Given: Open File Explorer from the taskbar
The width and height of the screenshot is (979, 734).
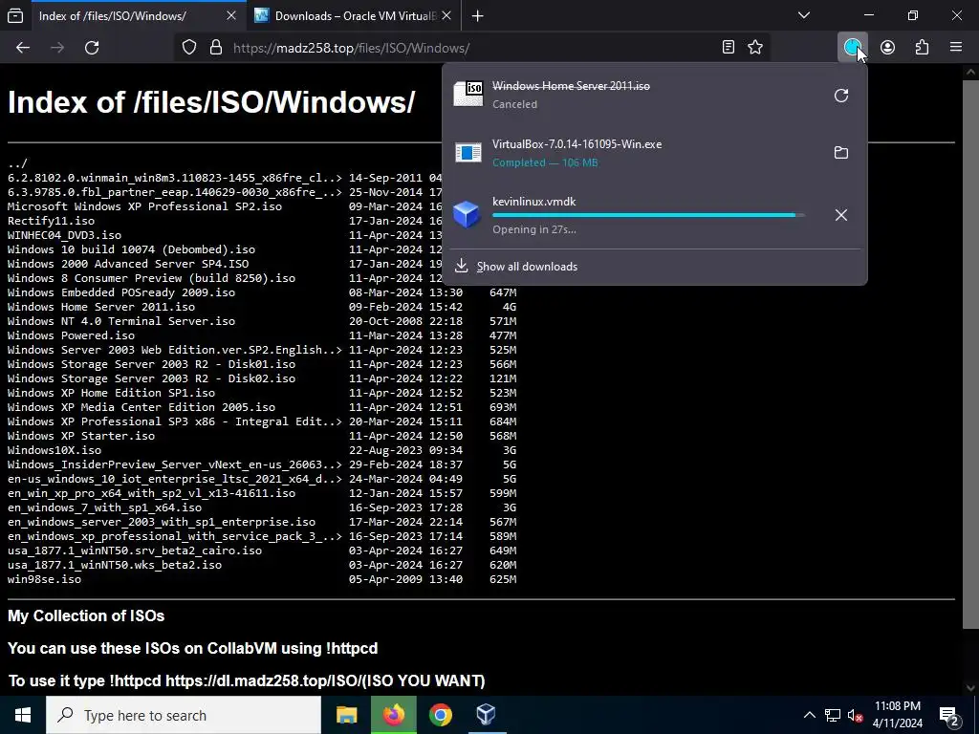Looking at the screenshot, I should (346, 715).
